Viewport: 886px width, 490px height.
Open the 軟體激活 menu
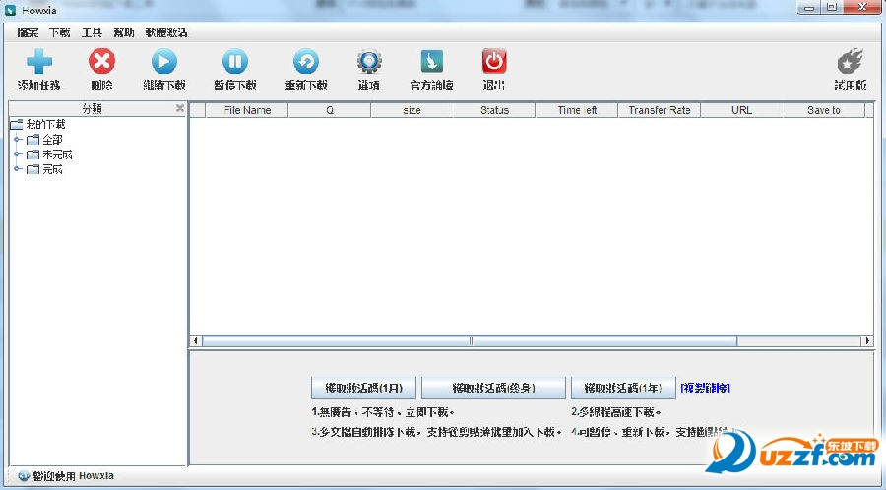[166, 32]
